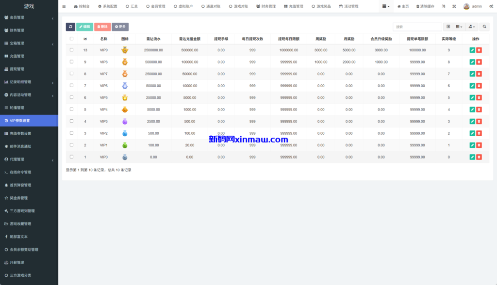Click the admin user avatar at top right
The image size is (497, 285).
466,6
